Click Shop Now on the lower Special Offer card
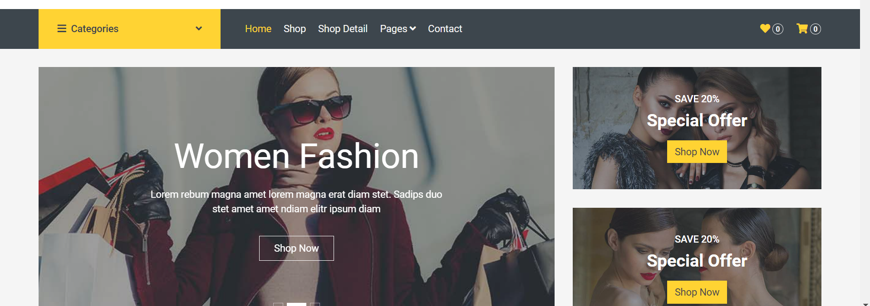Viewport: 870px width, 306px height. pos(697,292)
